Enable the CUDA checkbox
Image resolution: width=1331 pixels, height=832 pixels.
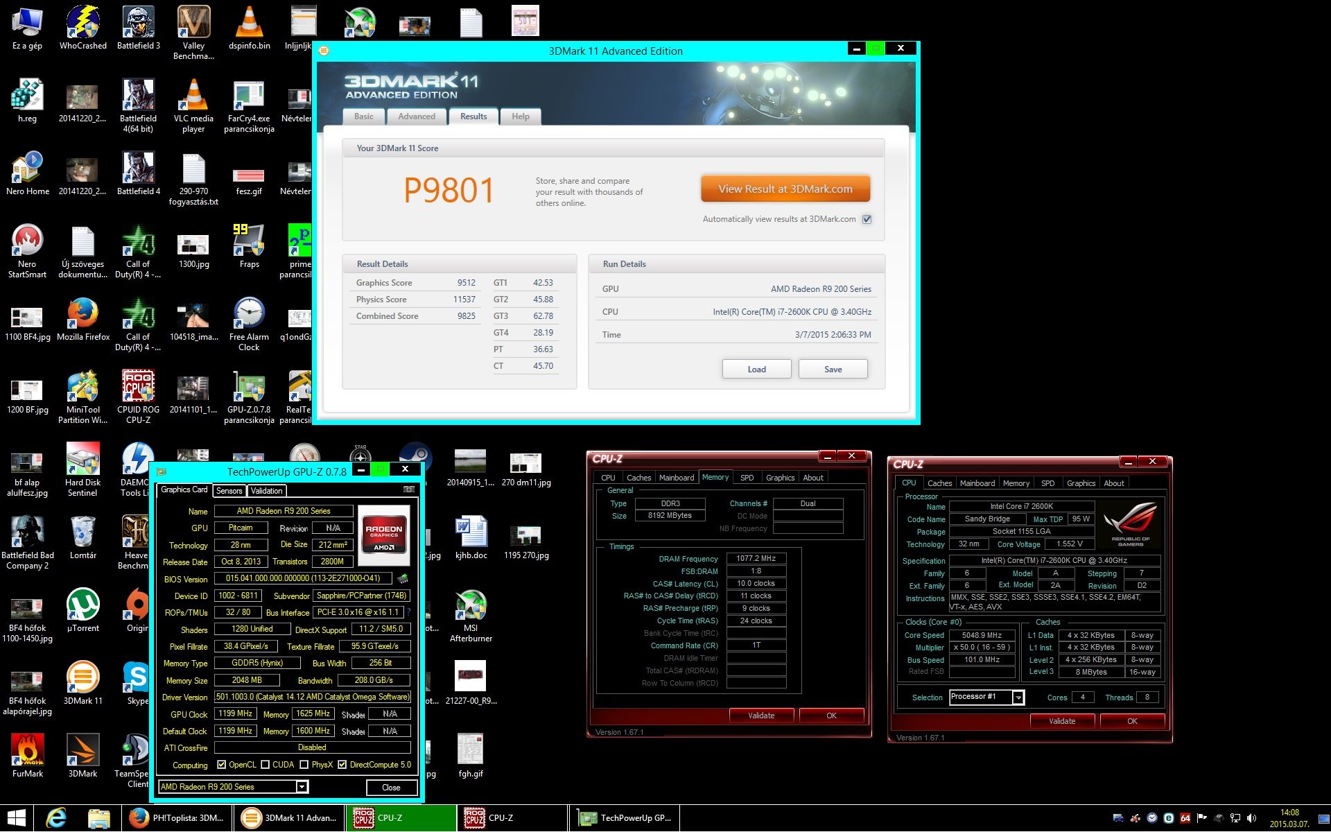coord(266,765)
